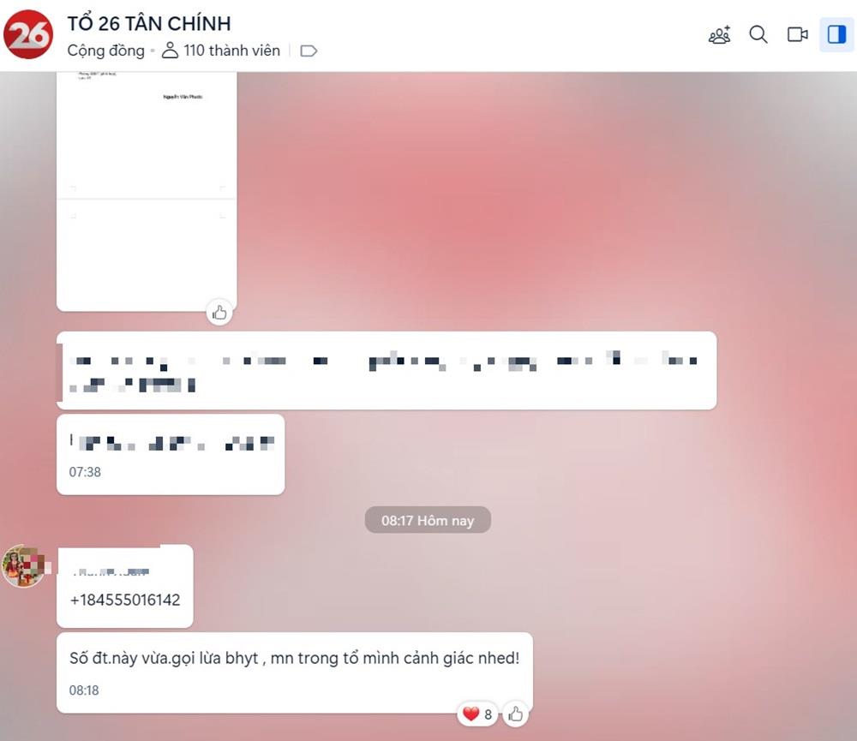This screenshot has height=741, width=857.
Task: Click the blurred sender name above phone number
Action: 112,571
